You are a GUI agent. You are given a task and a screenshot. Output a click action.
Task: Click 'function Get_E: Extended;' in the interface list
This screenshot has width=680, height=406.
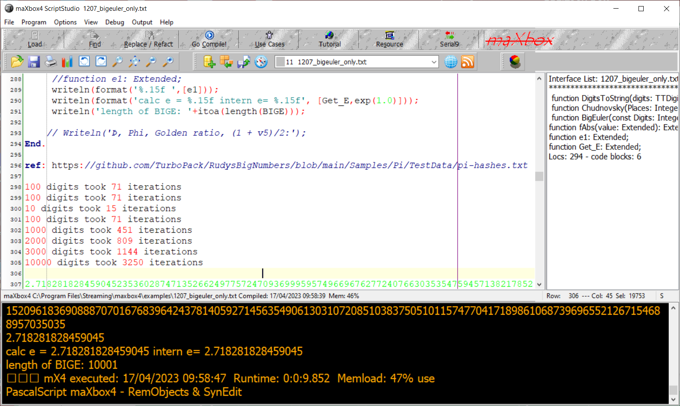point(595,147)
